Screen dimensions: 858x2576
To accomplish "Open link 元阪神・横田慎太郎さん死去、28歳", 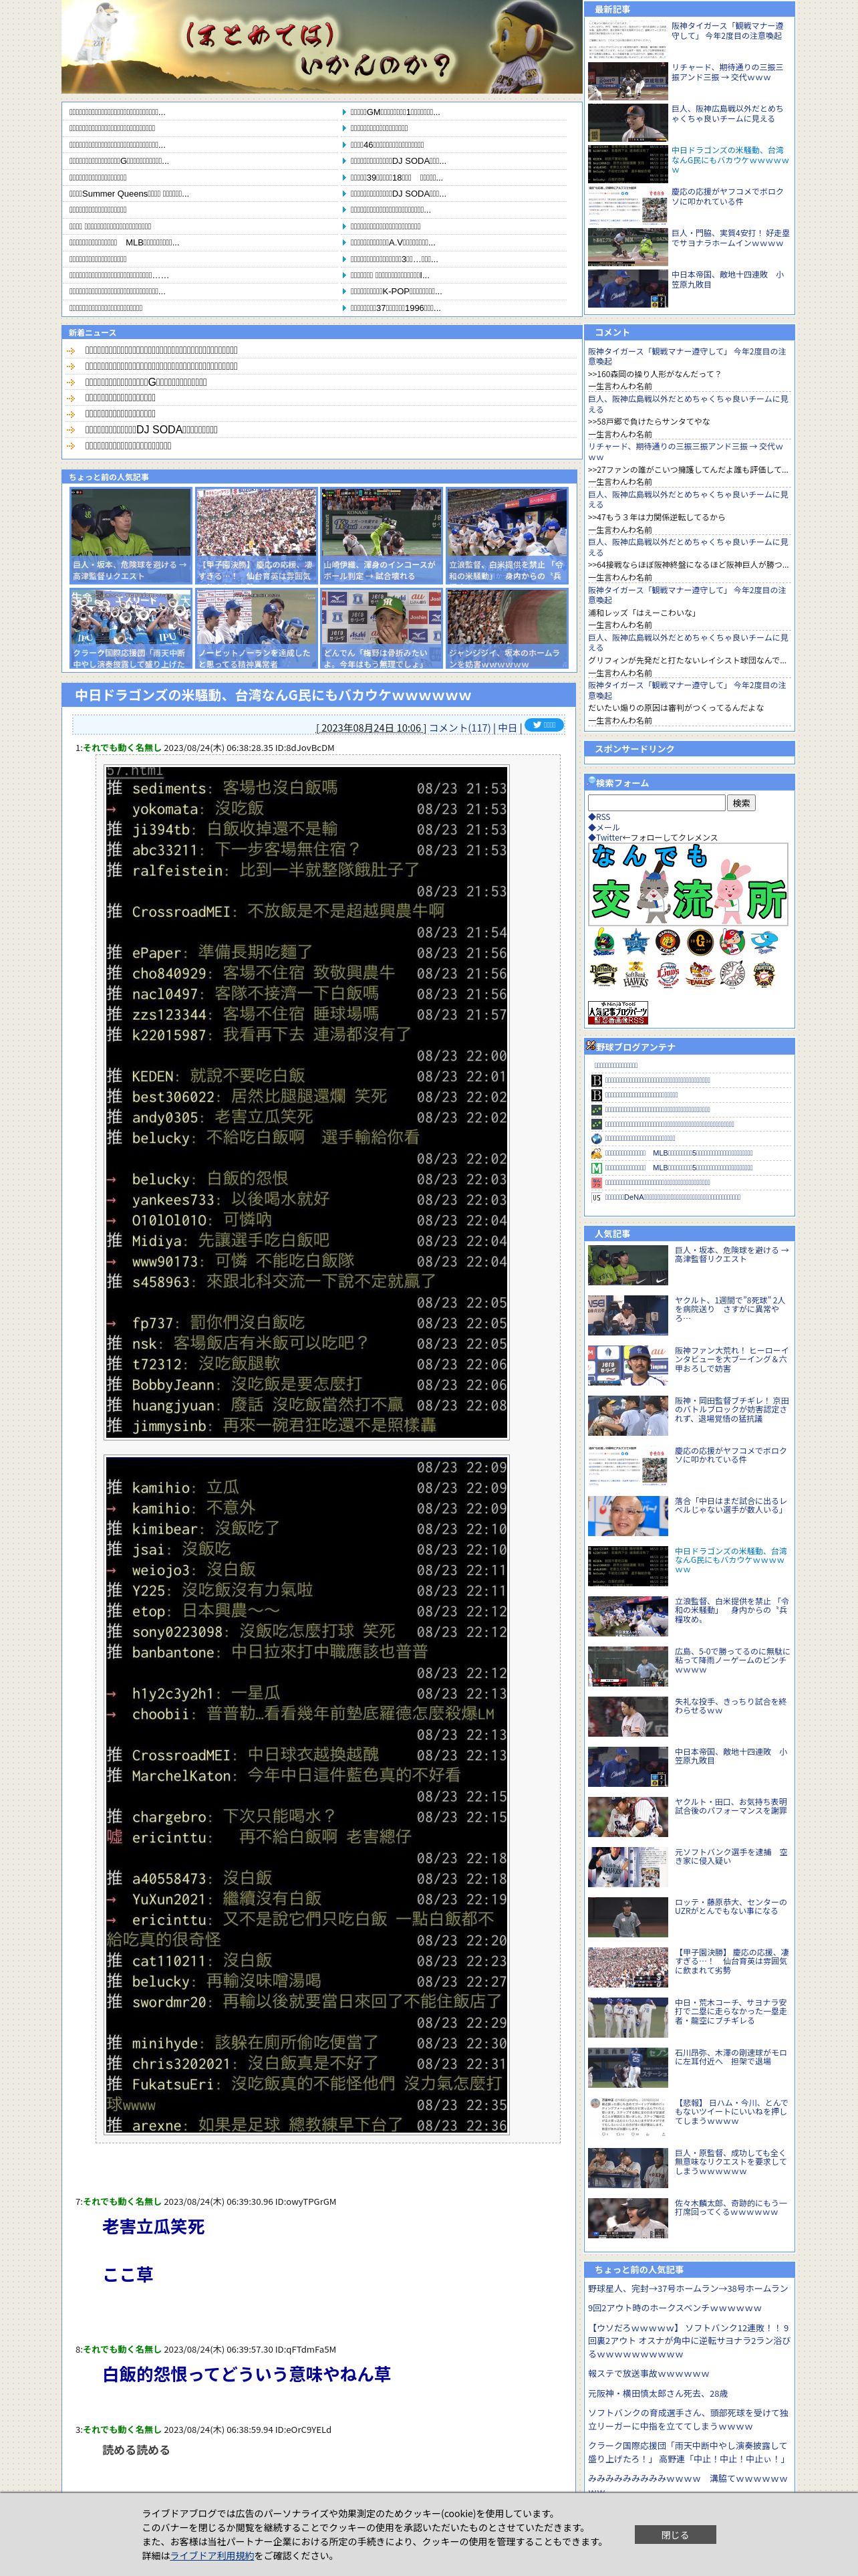I will [x=658, y=2393].
